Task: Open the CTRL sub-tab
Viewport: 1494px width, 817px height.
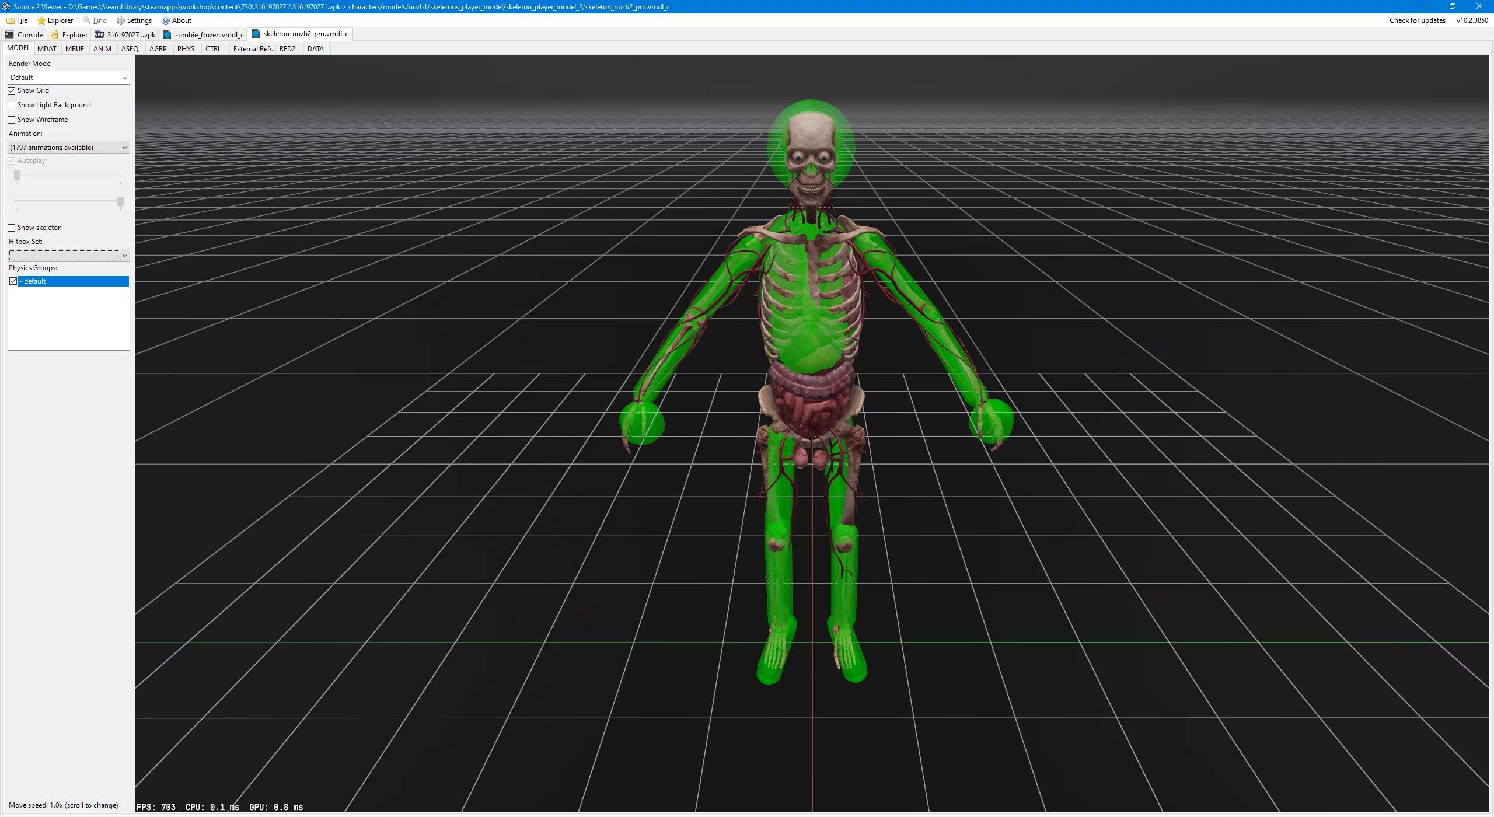Action: coord(214,49)
